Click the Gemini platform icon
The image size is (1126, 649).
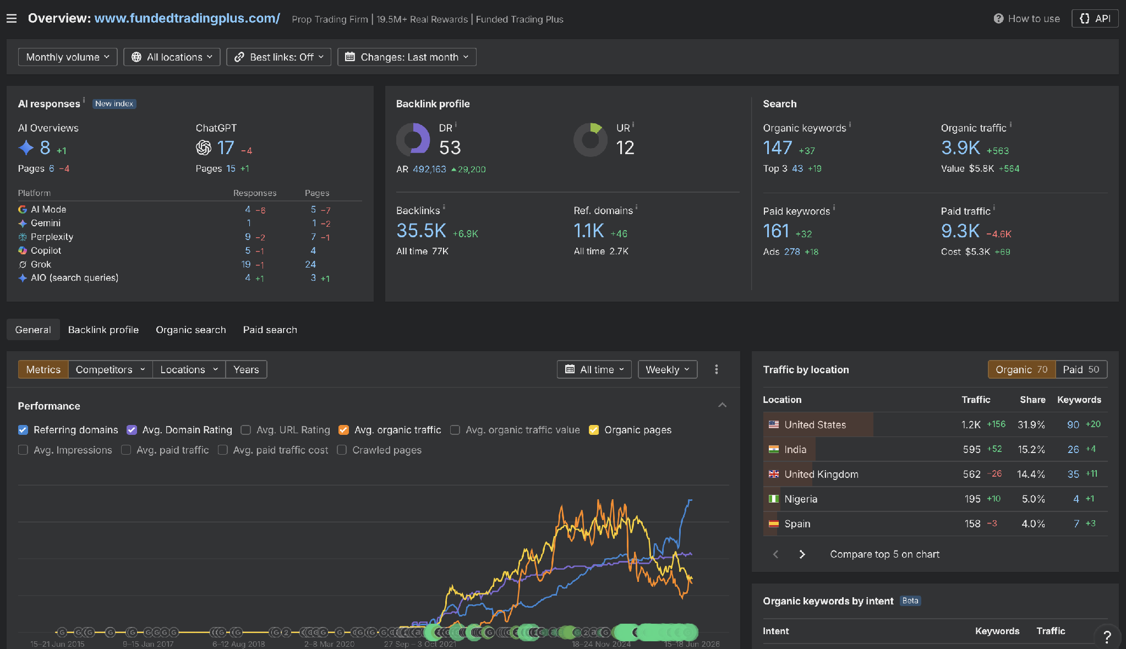(x=23, y=223)
